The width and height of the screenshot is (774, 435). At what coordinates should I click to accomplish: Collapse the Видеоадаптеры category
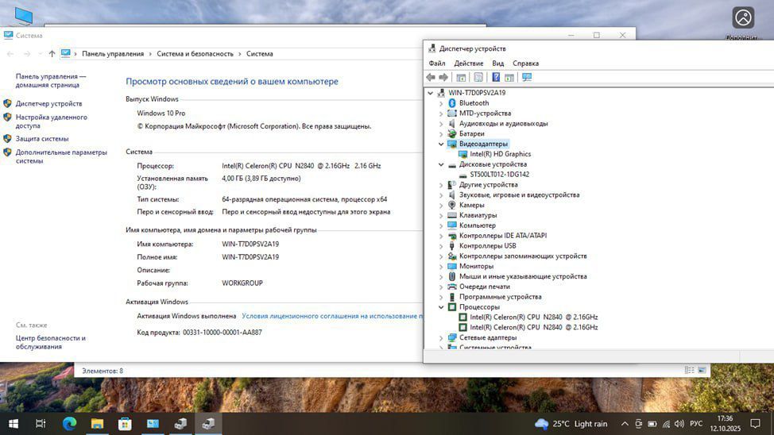pos(441,144)
